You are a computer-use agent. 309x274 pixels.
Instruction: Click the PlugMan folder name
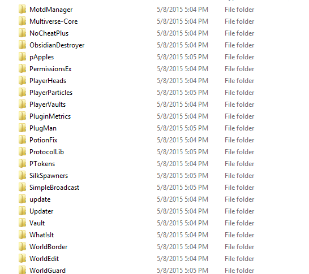(x=43, y=128)
